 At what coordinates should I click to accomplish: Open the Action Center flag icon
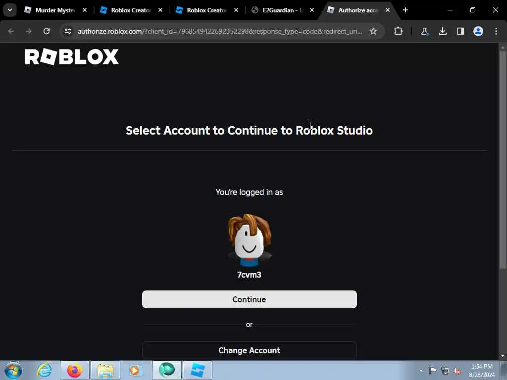[433, 371]
